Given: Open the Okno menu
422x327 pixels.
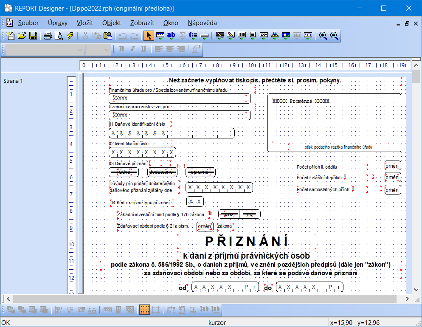Looking at the screenshot, I should 171,23.
